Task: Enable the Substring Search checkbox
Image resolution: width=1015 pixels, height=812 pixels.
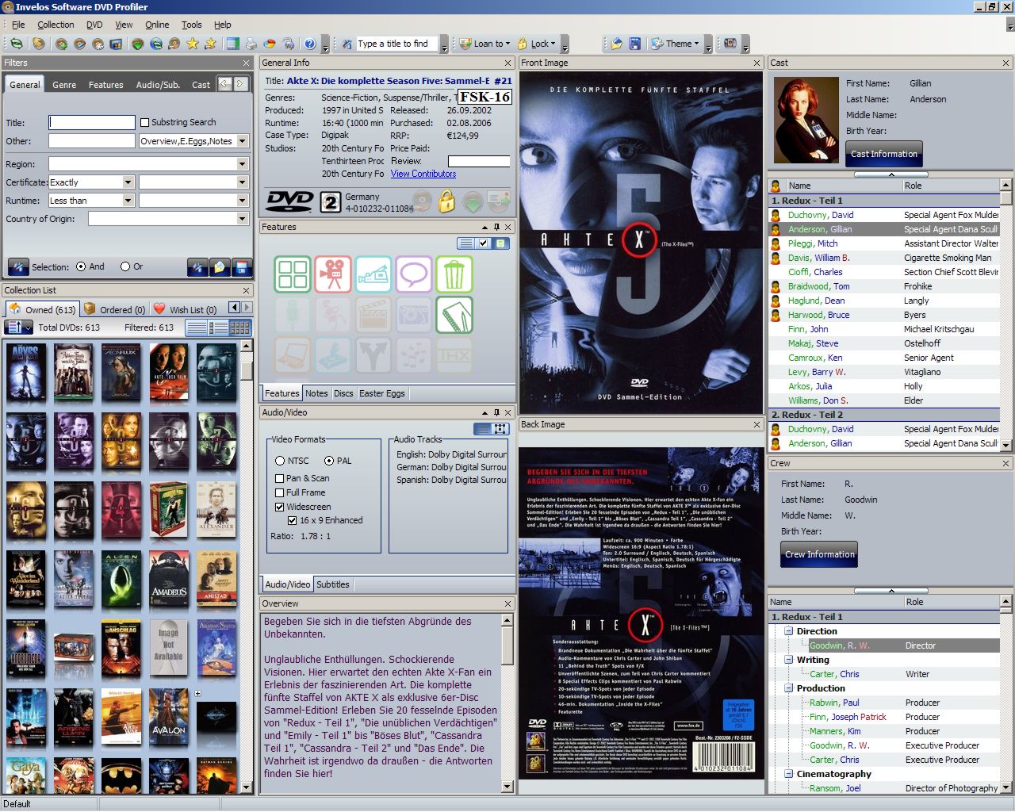Action: click(144, 122)
